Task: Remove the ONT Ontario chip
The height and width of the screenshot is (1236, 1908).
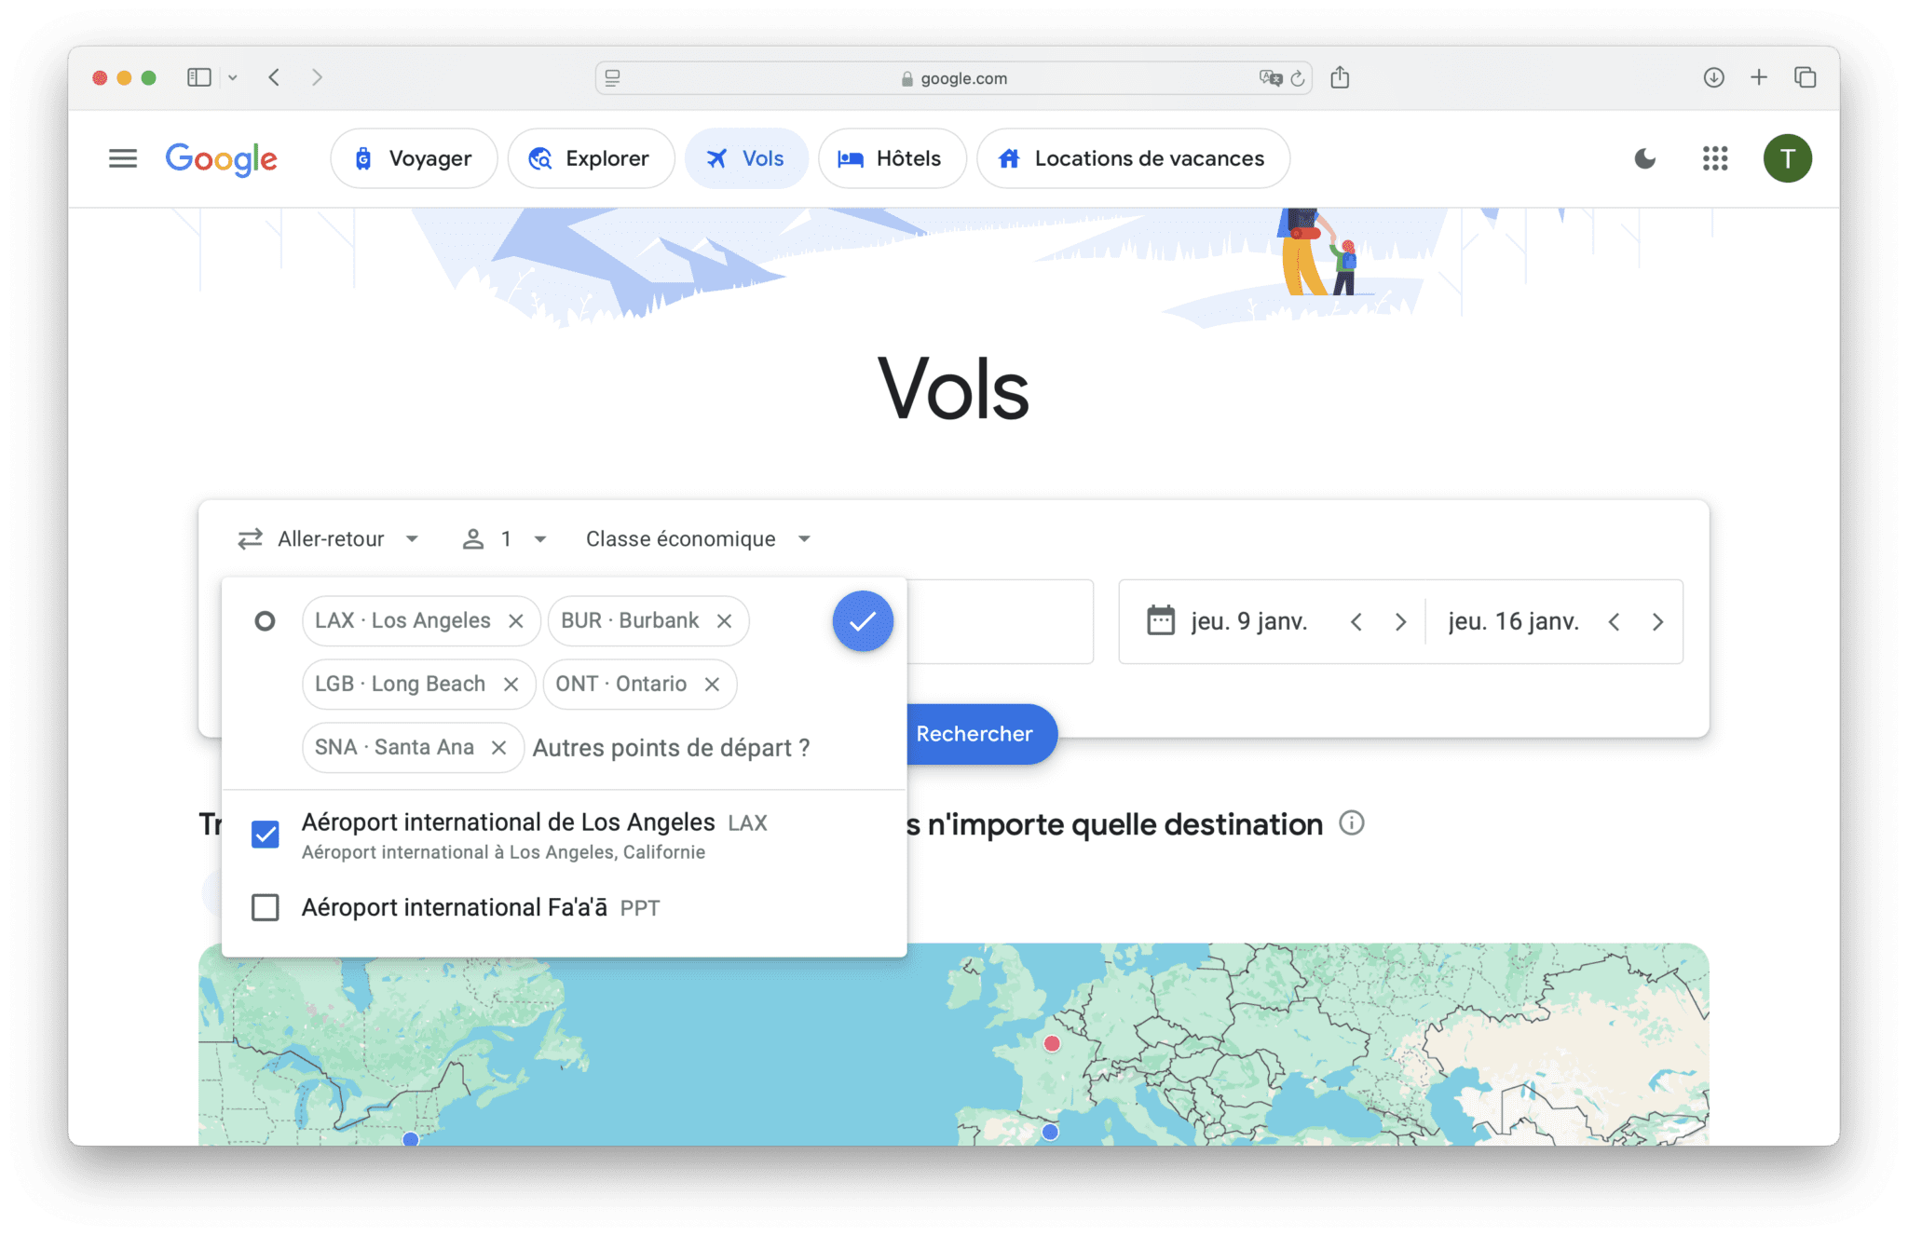Action: click(x=712, y=685)
